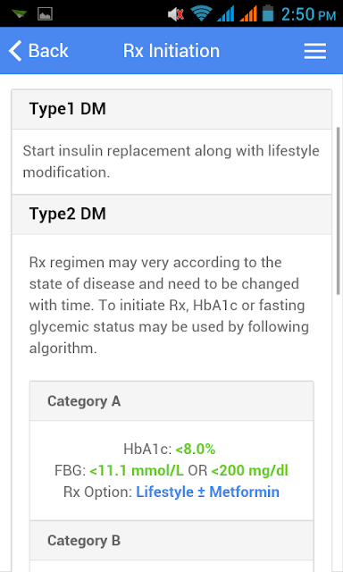Expand the Category A panel header
Viewport: 343px width, 572px height.
171,401
